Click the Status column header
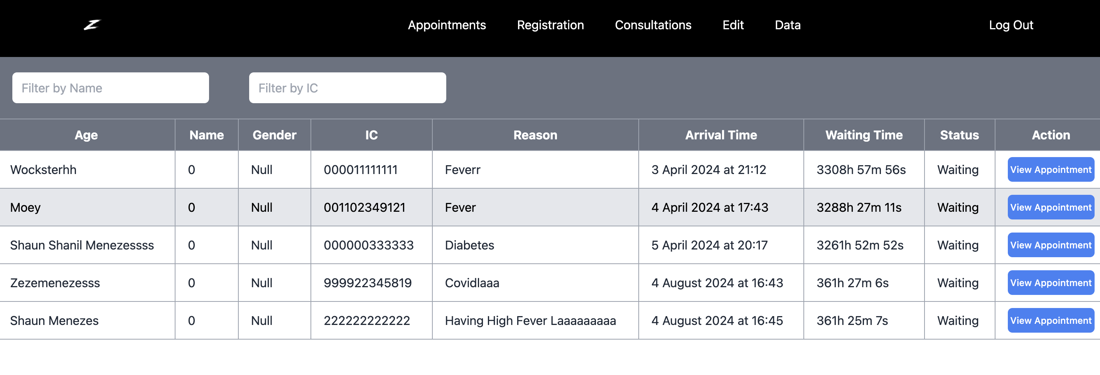Viewport: 1100px width, 375px height. tap(960, 135)
